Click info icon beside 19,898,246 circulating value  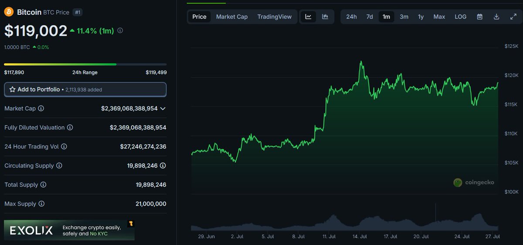(163, 166)
